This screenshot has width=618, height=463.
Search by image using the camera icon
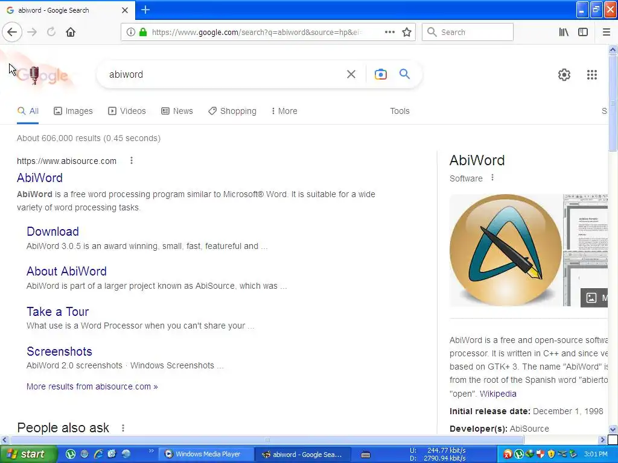(380, 74)
